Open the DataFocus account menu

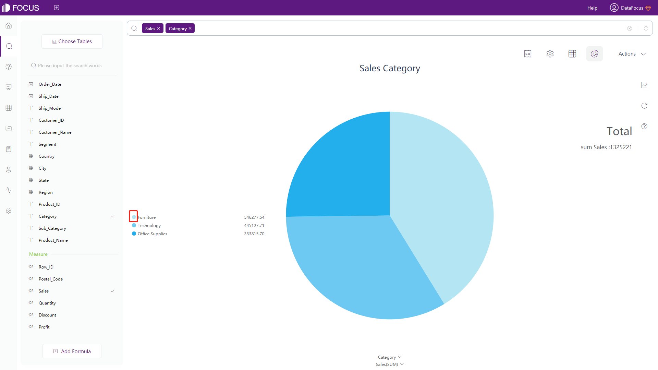632,8
